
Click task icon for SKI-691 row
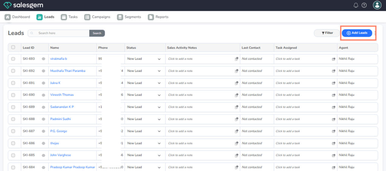click(x=334, y=83)
